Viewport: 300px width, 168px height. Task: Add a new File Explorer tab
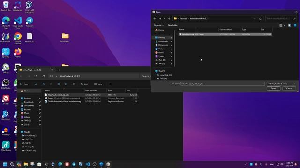pyautogui.click(x=59, y=70)
